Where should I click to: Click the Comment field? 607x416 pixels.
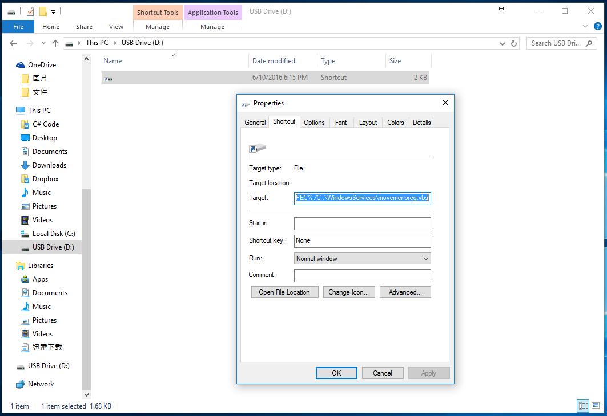coord(363,275)
